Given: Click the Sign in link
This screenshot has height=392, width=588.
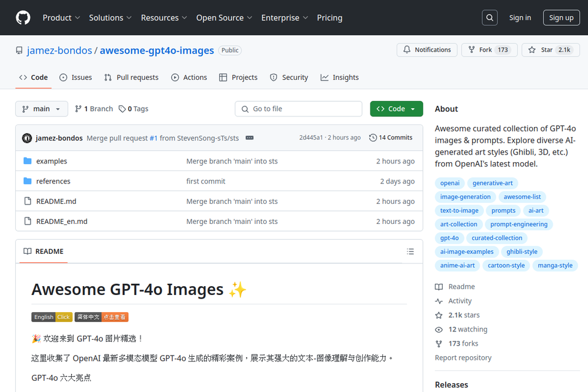Looking at the screenshot, I should click(520, 18).
